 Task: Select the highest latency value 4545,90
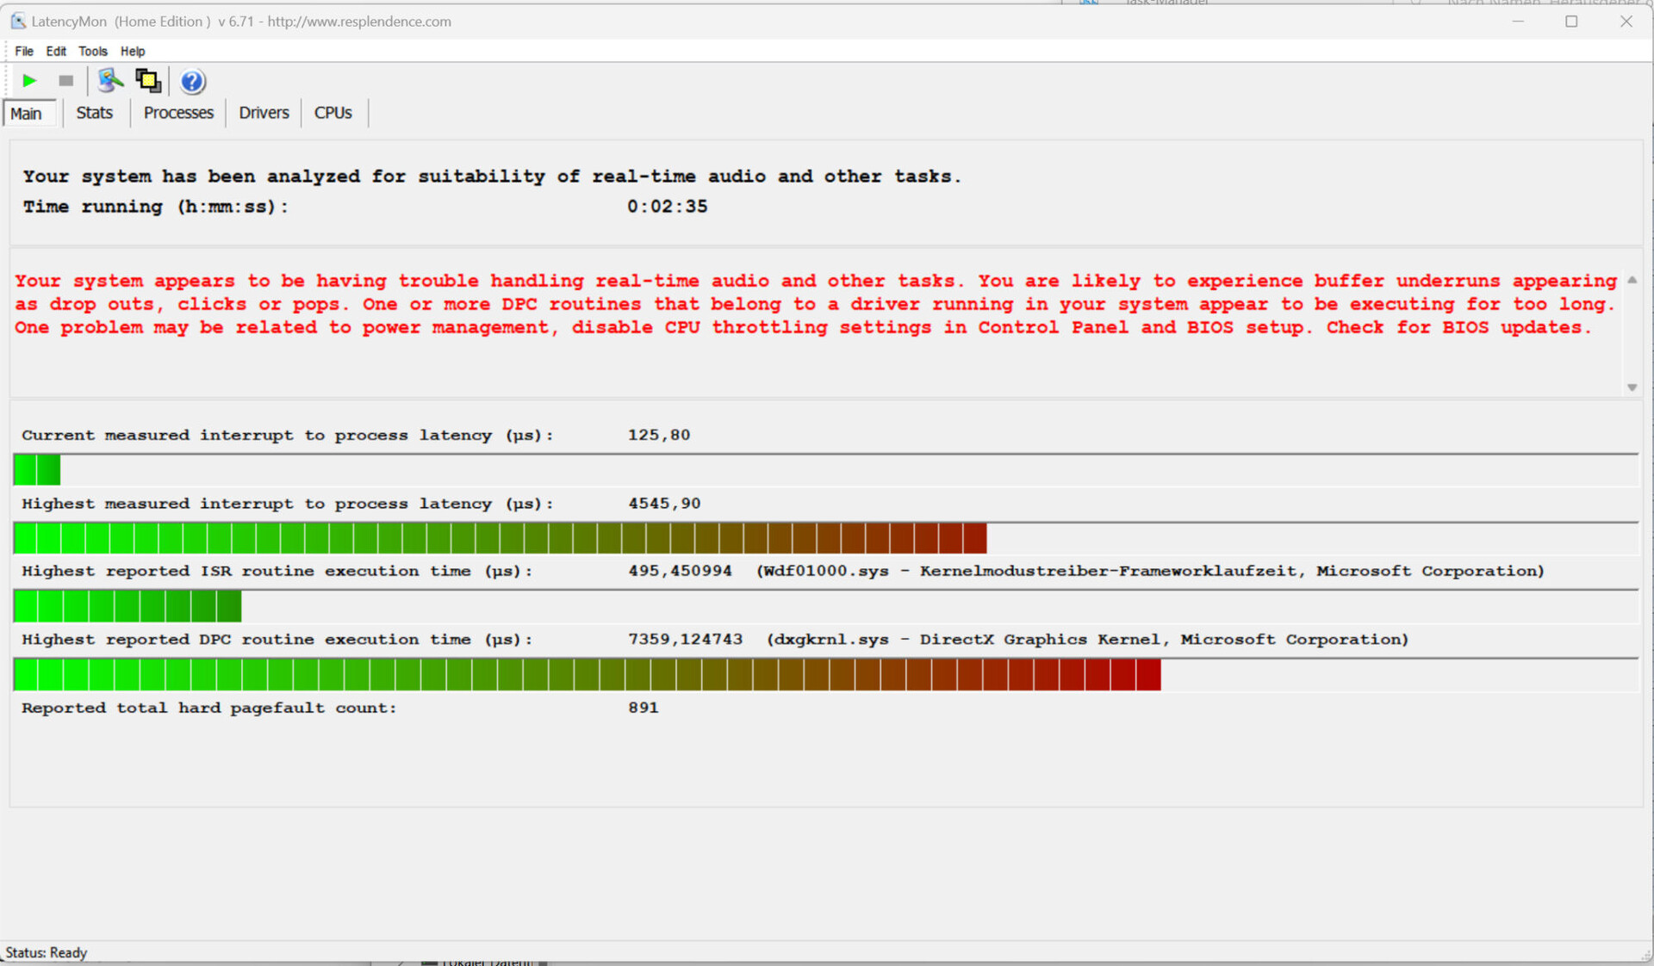pos(664,504)
